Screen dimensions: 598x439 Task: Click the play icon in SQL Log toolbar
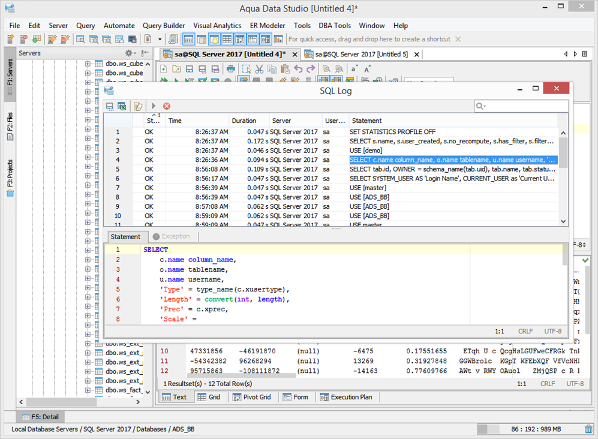[154, 106]
